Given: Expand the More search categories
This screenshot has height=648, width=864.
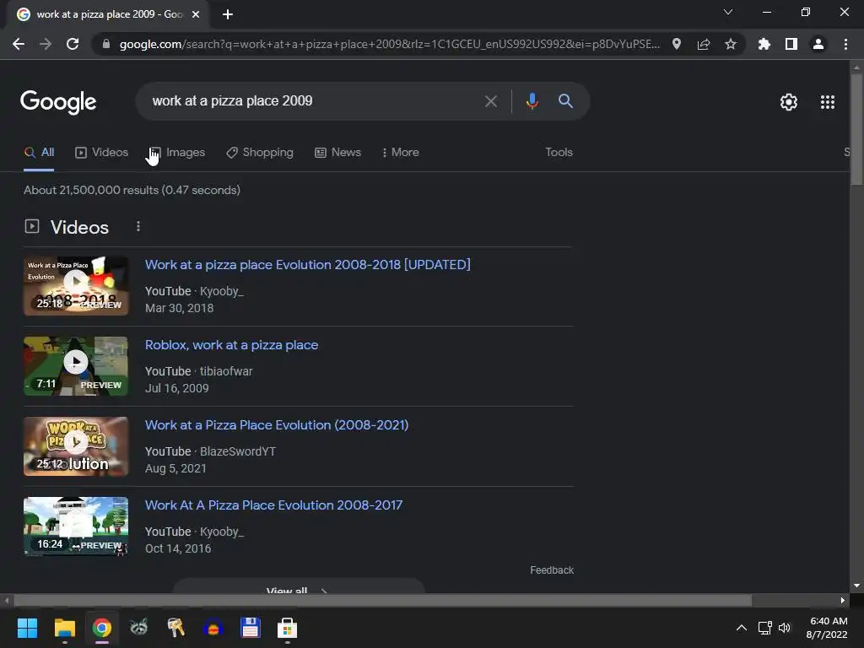Looking at the screenshot, I should tap(400, 153).
